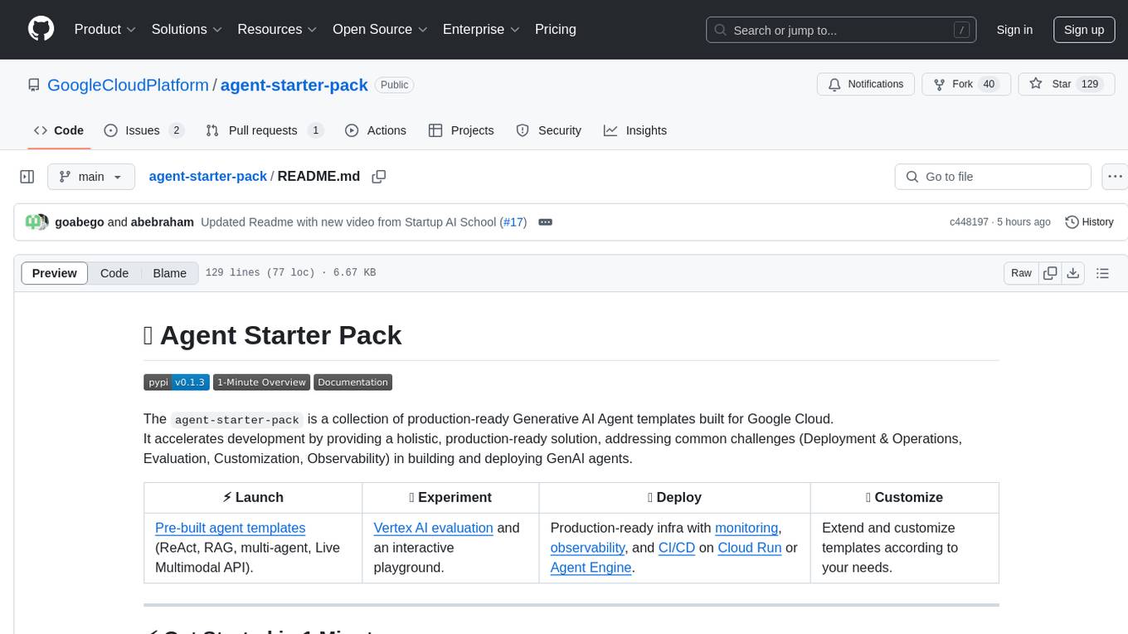This screenshot has width=1128, height=634.
Task: Open the Product menu
Action: click(x=105, y=29)
